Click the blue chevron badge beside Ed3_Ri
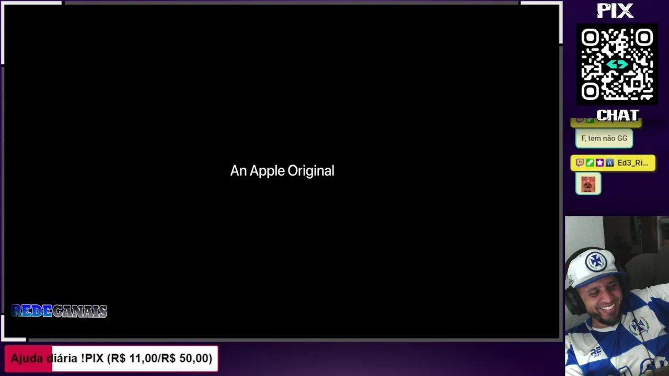 [609, 163]
